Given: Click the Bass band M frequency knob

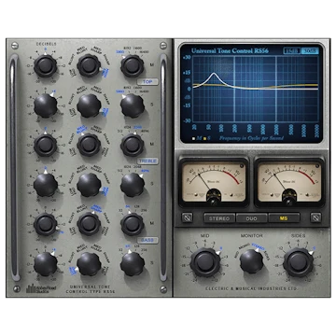Looking at the screenshot, I should (133, 224).
